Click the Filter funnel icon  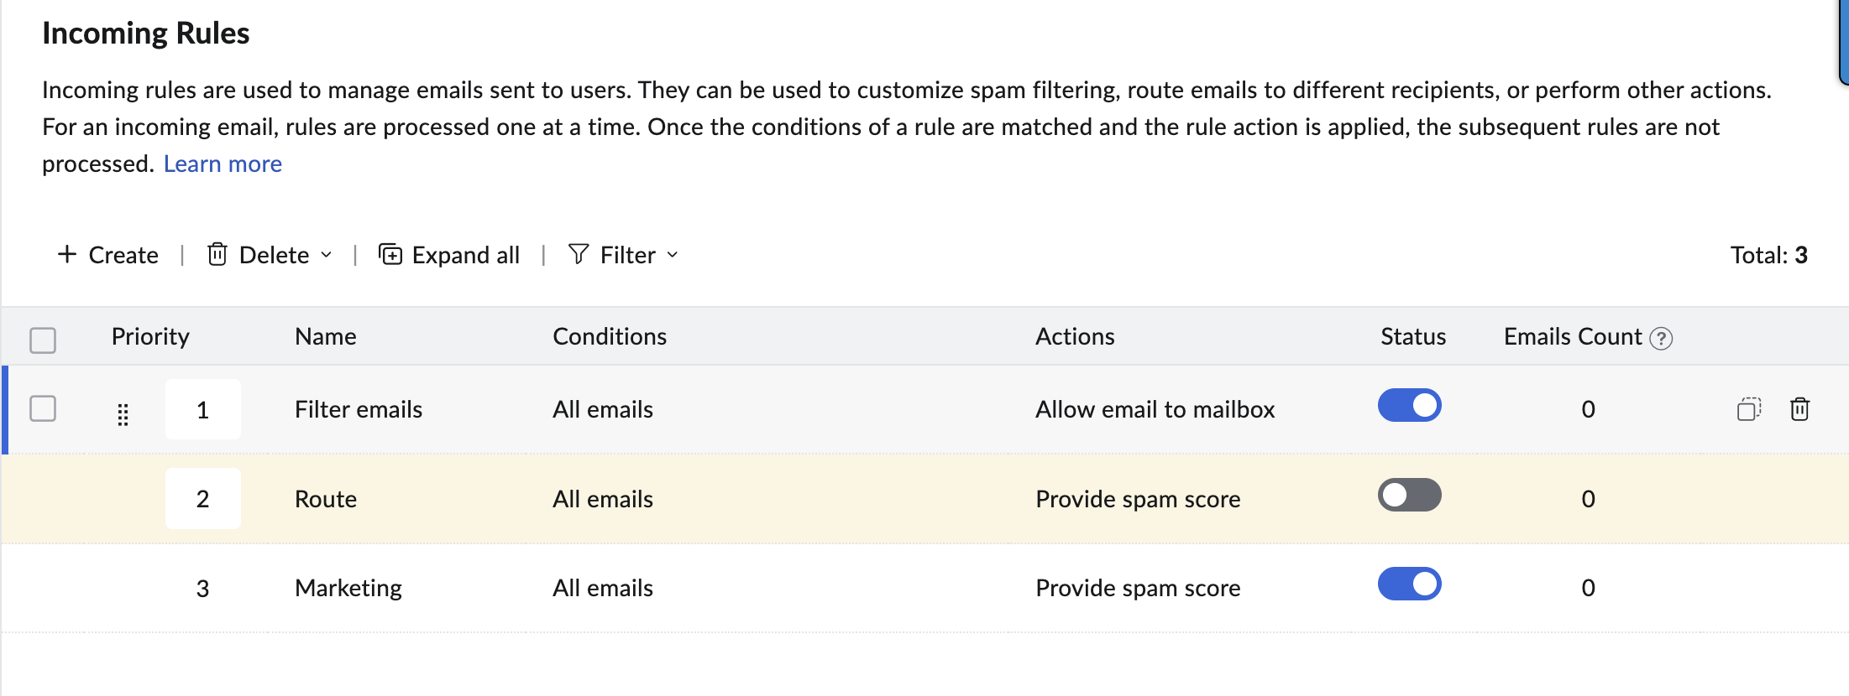click(578, 254)
